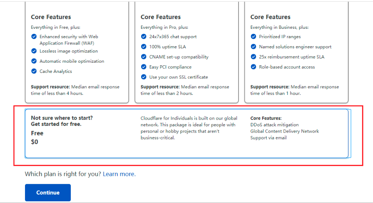Viewport: 373px width, 203px height.
Task: Choose the Free $0 plan card
Action: tap(186, 133)
